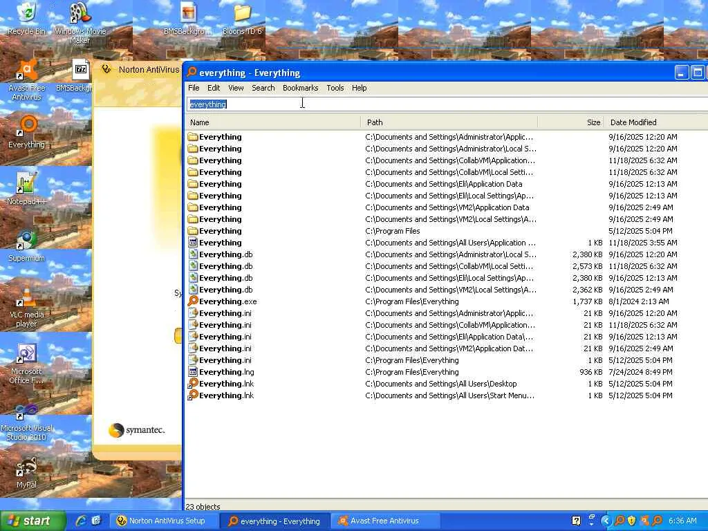Select the BMSBackgr 7z archive desktop icon
708x531 pixels.
click(75, 75)
